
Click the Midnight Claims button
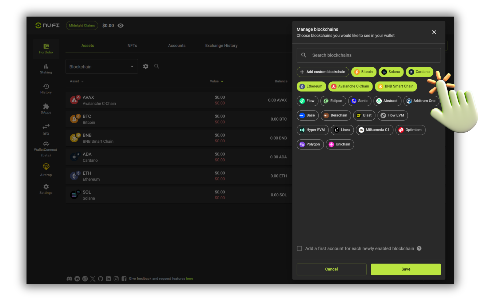[x=82, y=25]
